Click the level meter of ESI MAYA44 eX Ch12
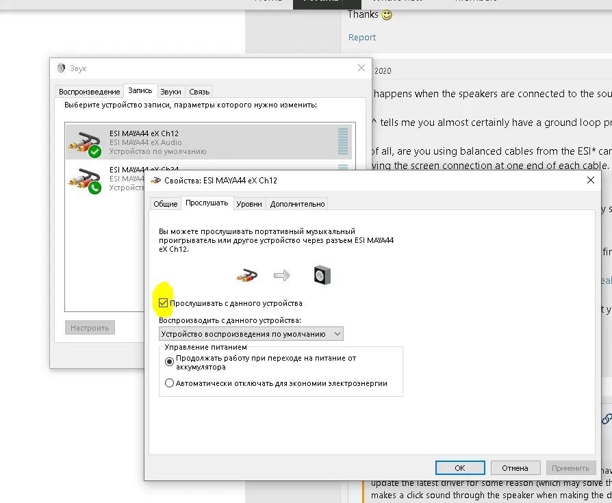This screenshot has width=612, height=503. (343, 141)
